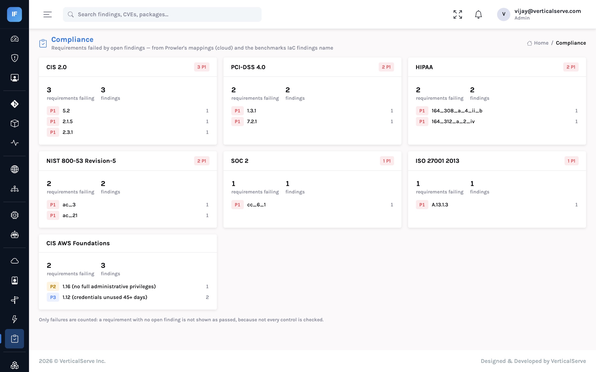Open the dashboard gauge icon in sidebar
Image resolution: width=596 pixels, height=372 pixels.
tap(15, 39)
